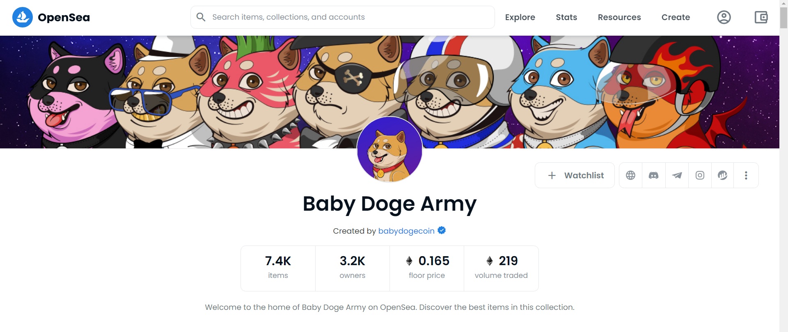
Task: Open the three-dot more options menu
Action: (746, 175)
